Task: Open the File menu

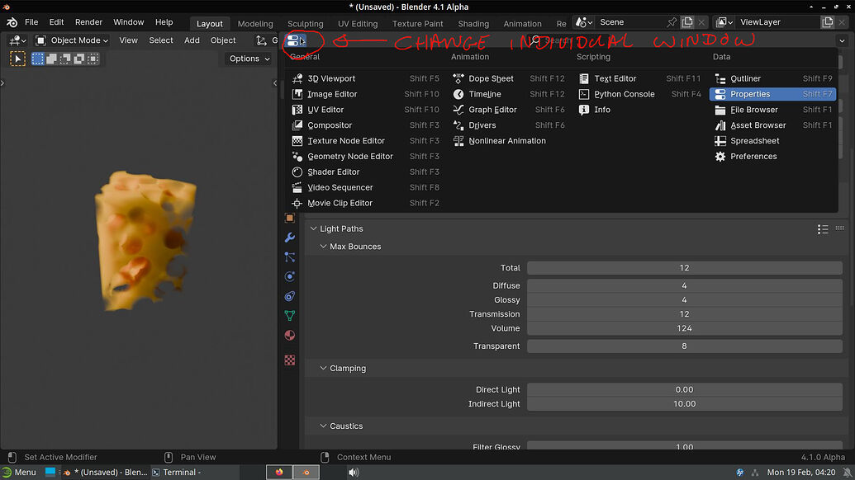Action: coord(31,22)
